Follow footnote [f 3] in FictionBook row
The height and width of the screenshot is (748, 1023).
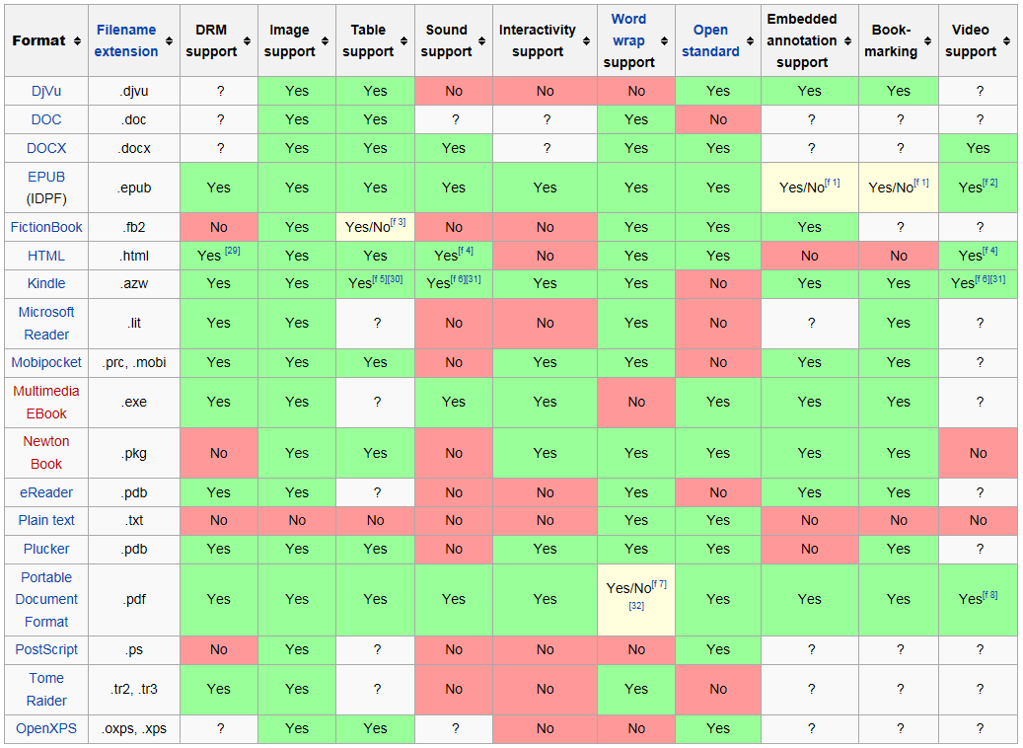(398, 222)
